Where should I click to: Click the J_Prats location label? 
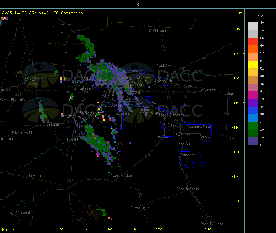coord(170,124)
